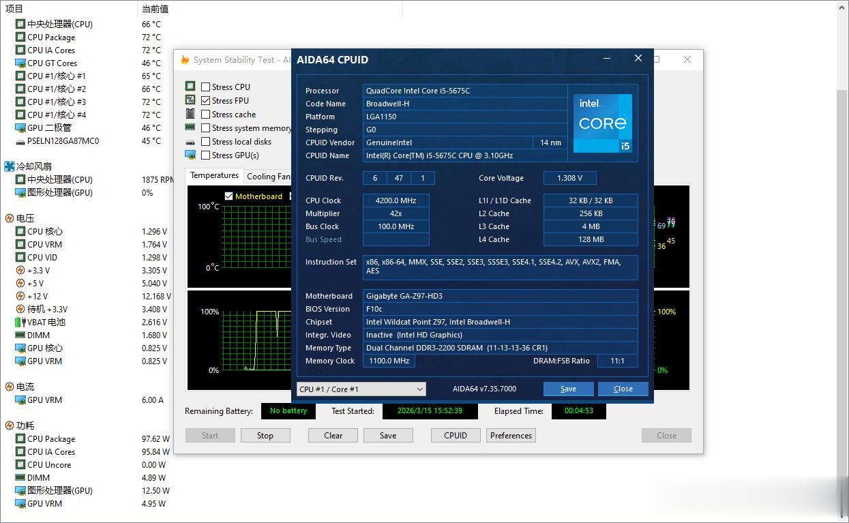Click the Memory Clock value 1100.0 MHz

click(389, 361)
